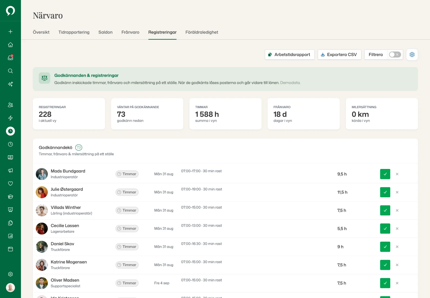Switch to the Tidrapportering tab
The image size is (430, 298).
point(74,32)
